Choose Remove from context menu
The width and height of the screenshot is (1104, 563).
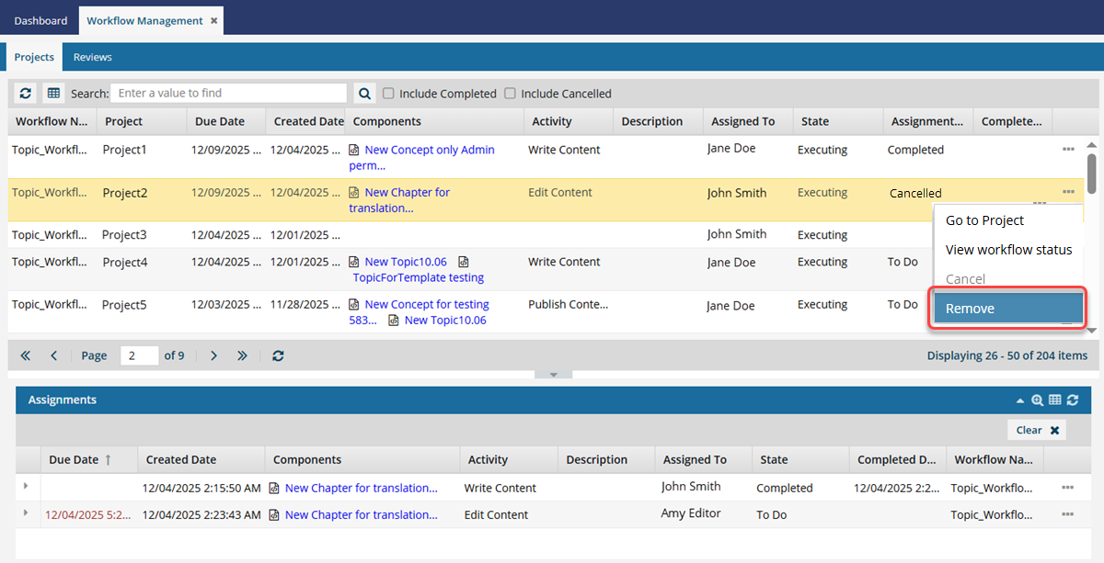(x=1008, y=309)
